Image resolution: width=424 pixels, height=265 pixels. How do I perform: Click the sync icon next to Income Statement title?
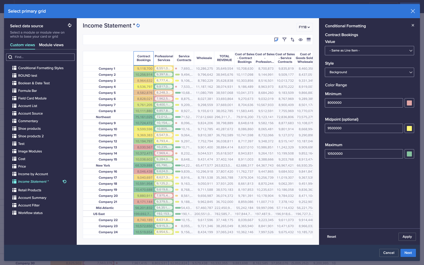[138, 25]
